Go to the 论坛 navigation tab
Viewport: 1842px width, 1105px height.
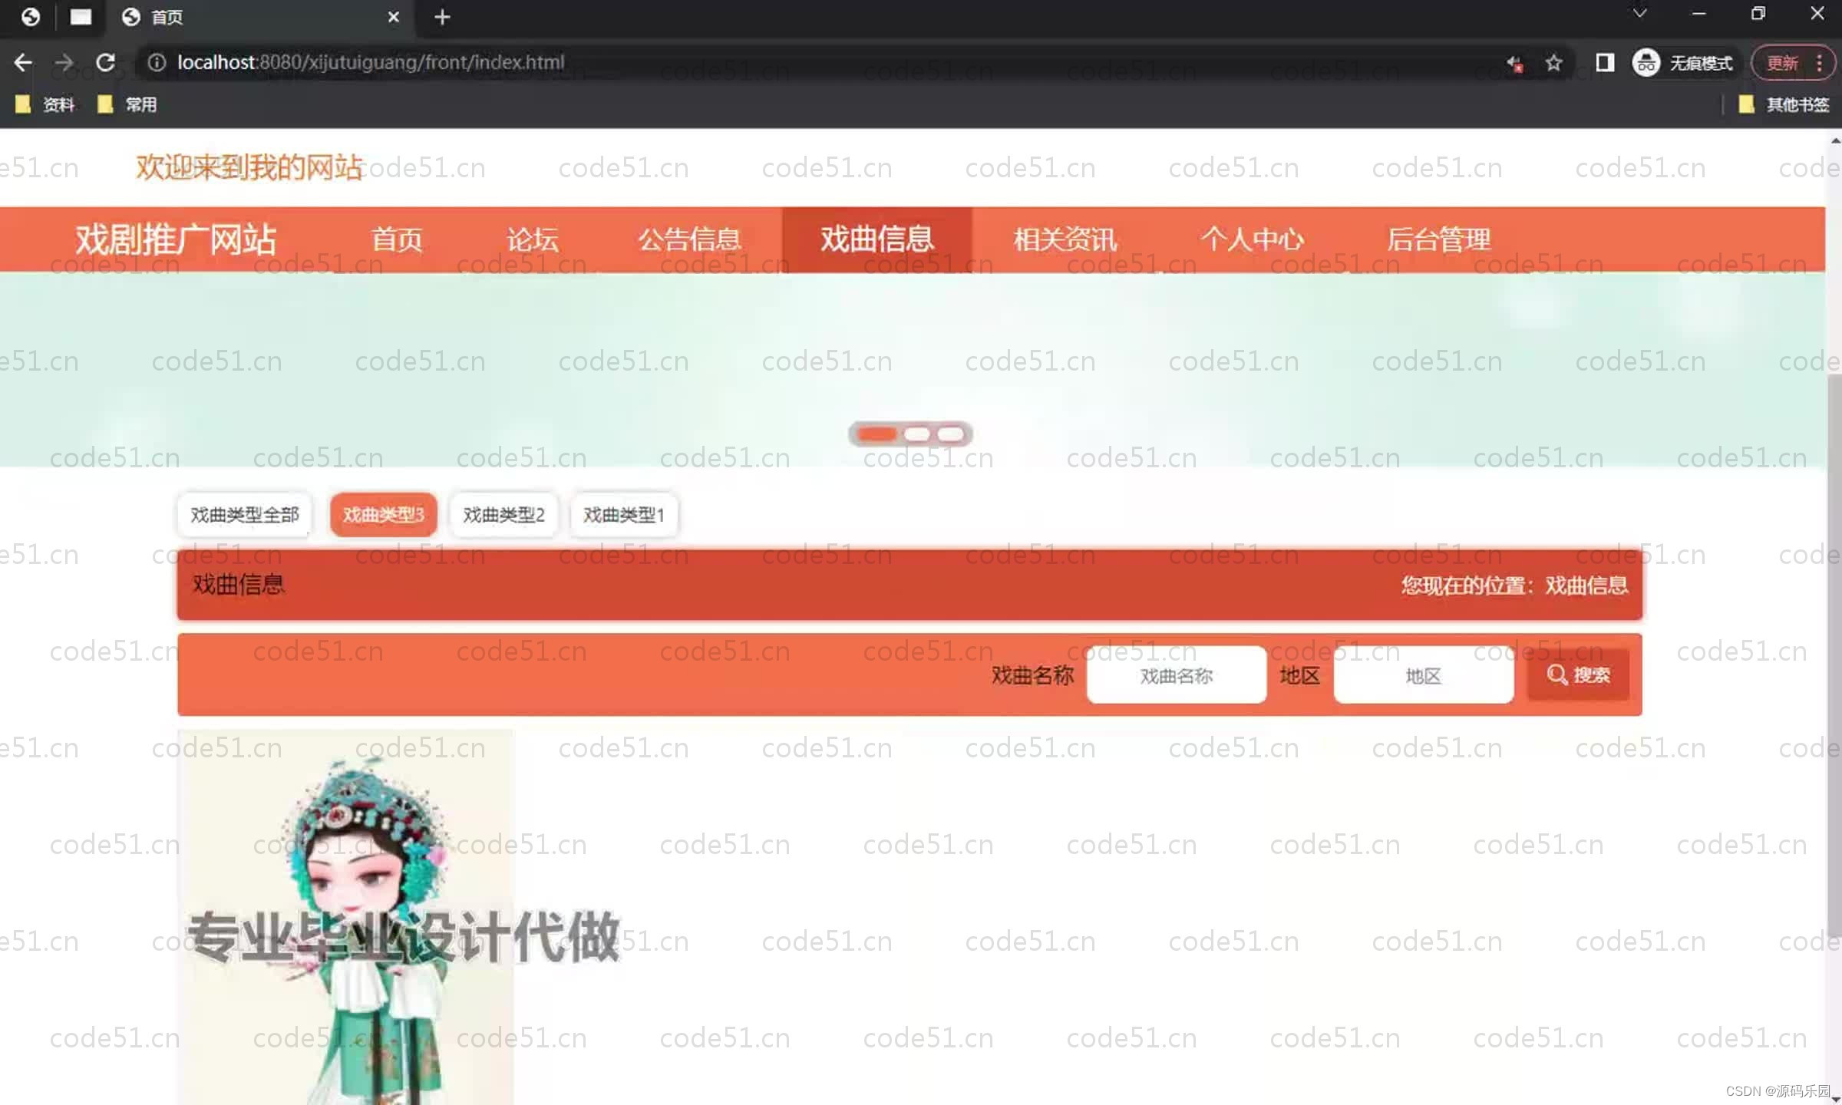pyautogui.click(x=532, y=239)
